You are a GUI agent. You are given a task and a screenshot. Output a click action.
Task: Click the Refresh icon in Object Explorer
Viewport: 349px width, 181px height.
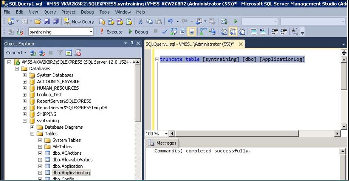69,53
